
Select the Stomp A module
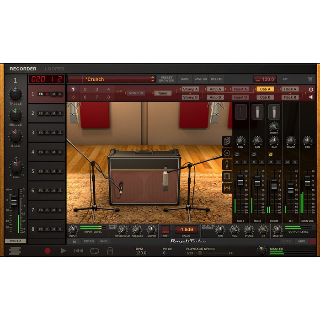(190, 89)
